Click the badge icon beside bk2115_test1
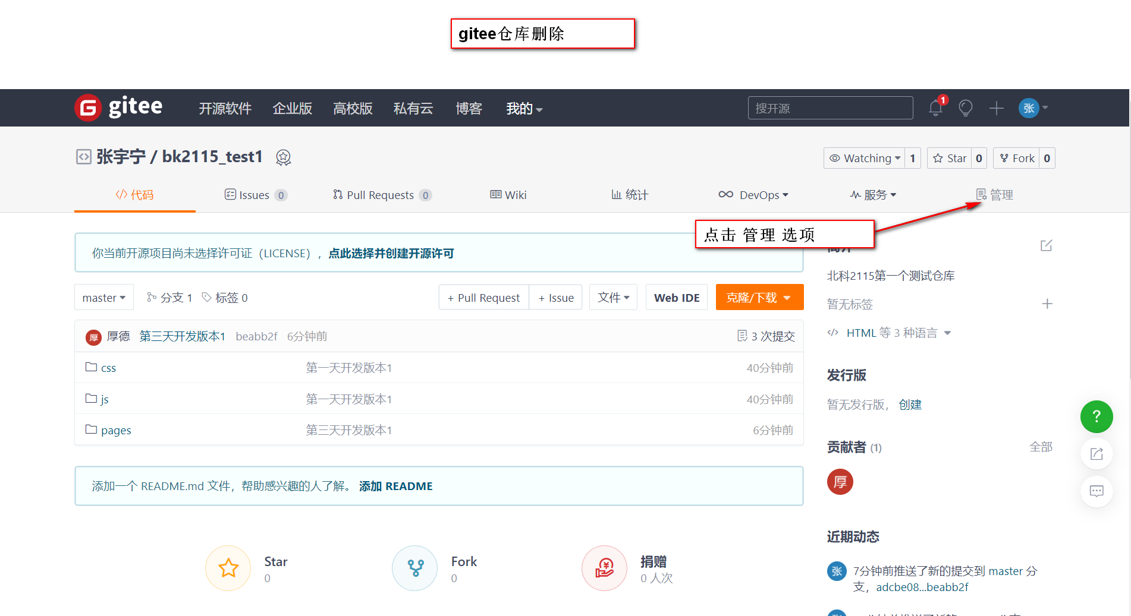The width and height of the screenshot is (1131, 616). [283, 157]
